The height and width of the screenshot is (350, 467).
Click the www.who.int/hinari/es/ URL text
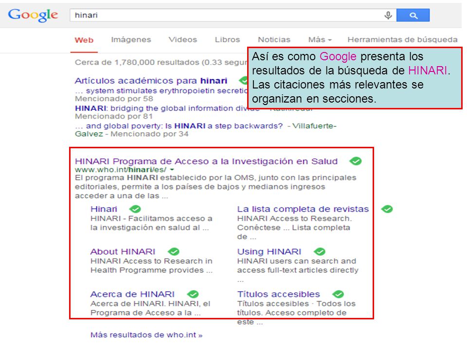click(x=121, y=170)
